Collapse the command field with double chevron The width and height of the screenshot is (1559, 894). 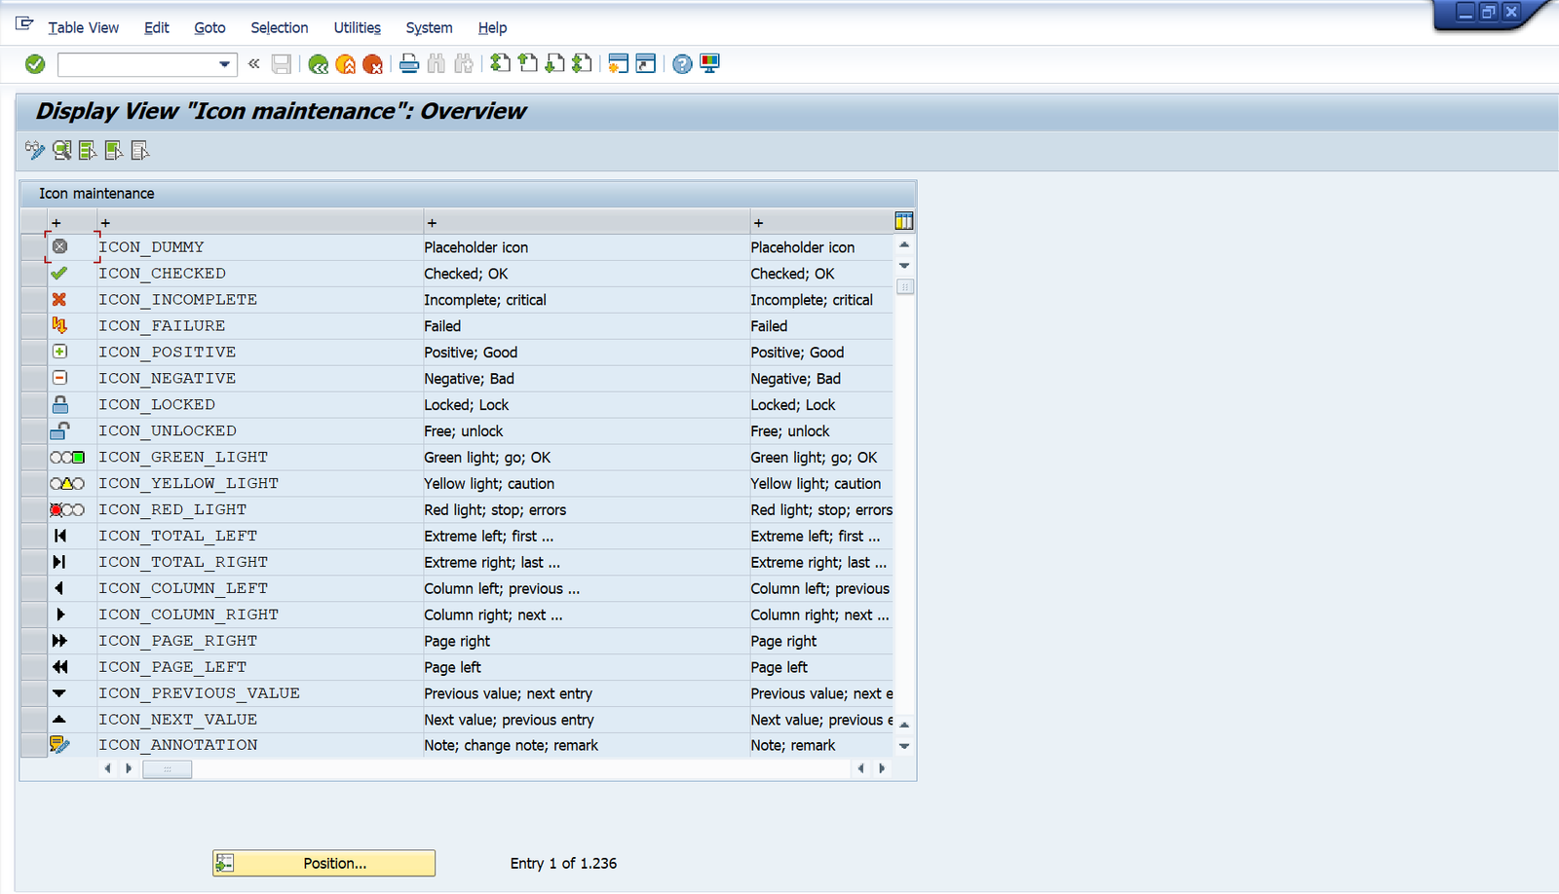coord(254,63)
